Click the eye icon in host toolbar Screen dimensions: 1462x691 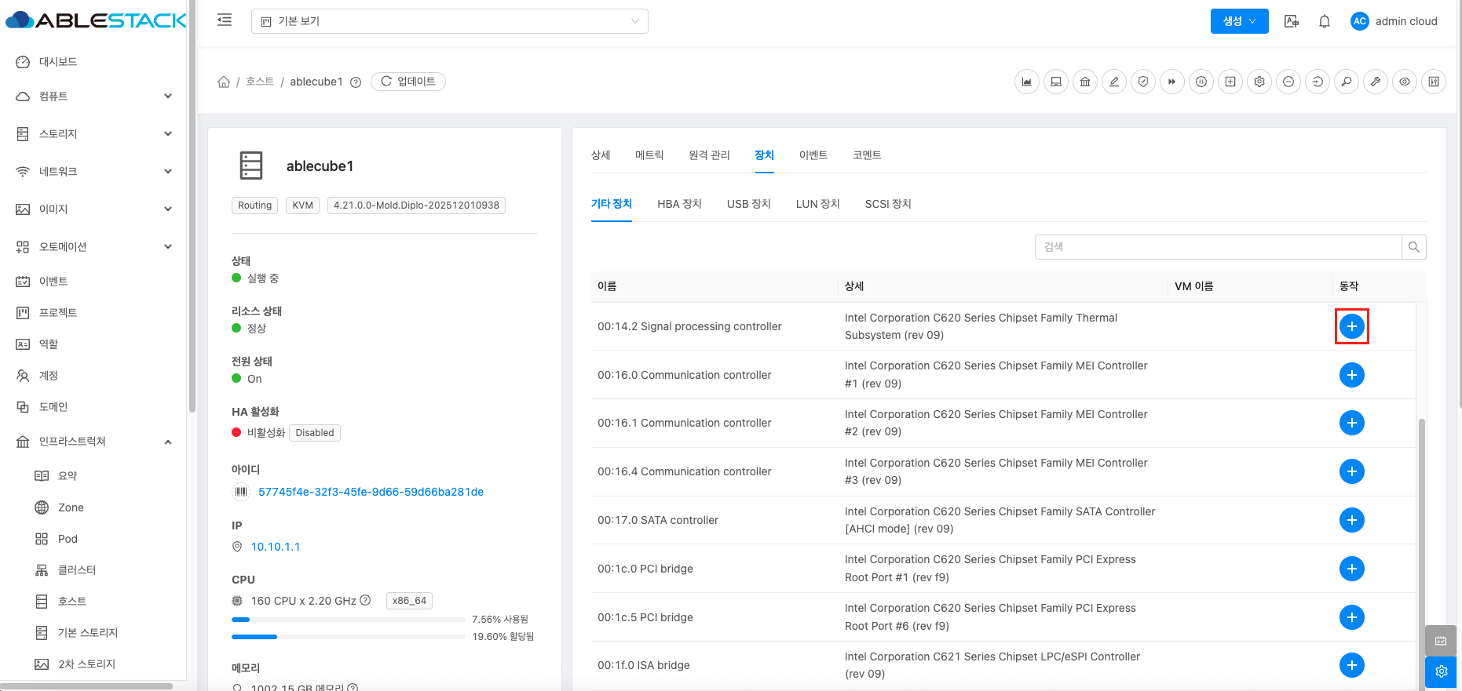[1405, 82]
